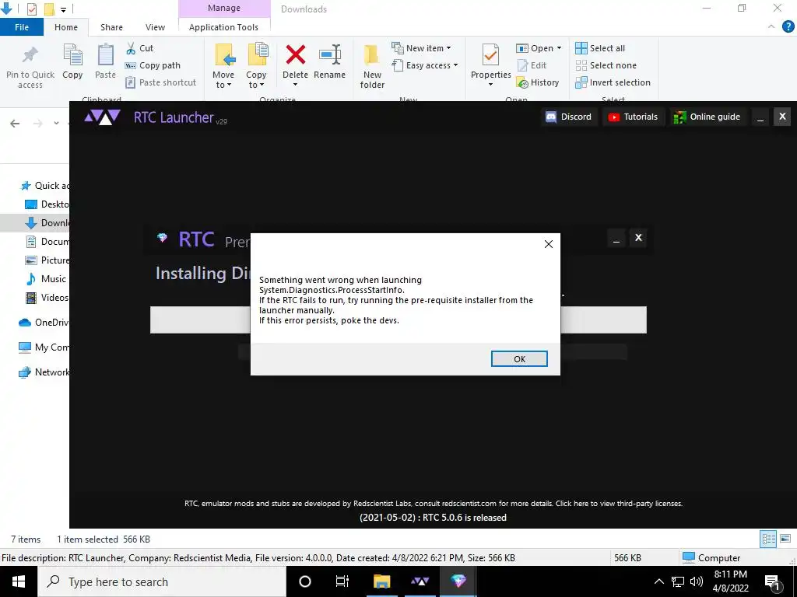Screen dimensions: 797x597
Task: Open Music in navigation pane
Action: pos(46,279)
